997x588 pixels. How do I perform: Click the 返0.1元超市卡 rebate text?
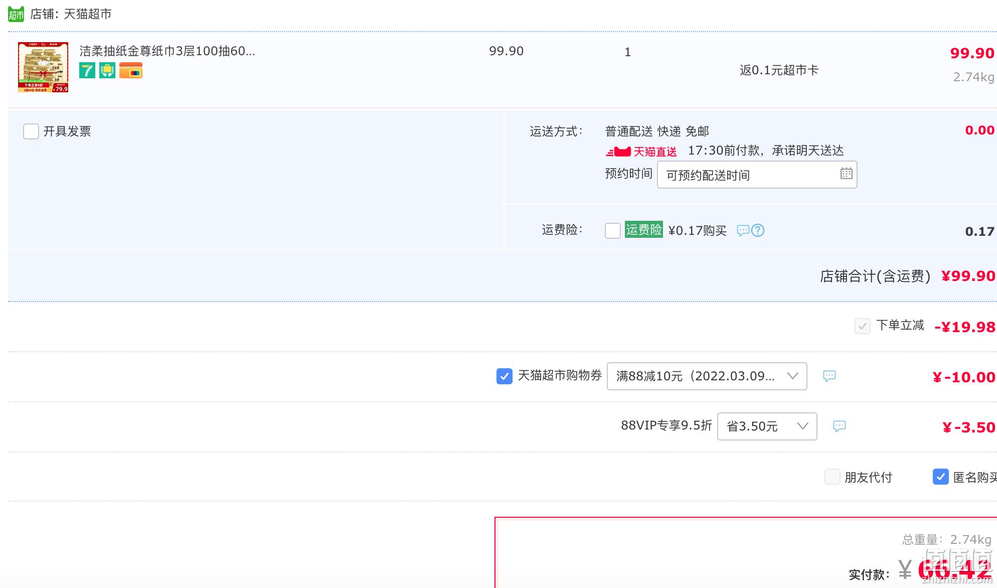coord(779,70)
